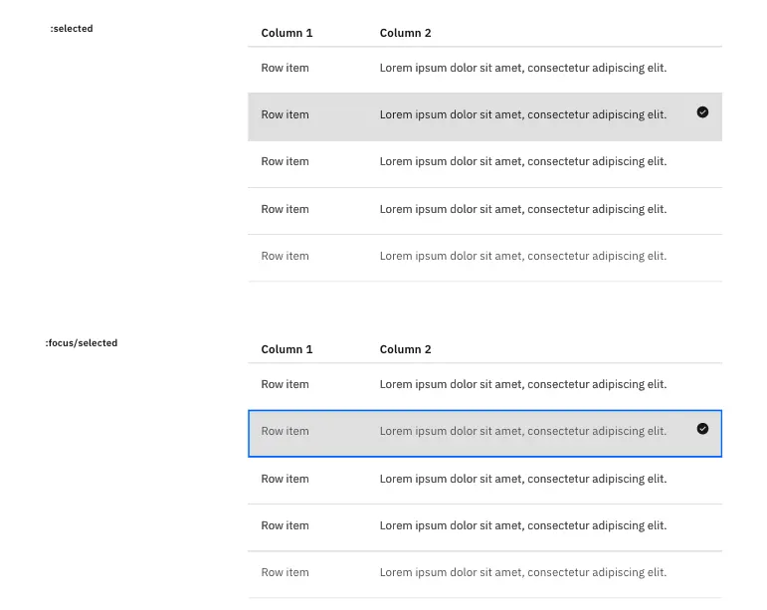Click the ":selected" state label
Screen dimensions: 767x610
point(72,29)
